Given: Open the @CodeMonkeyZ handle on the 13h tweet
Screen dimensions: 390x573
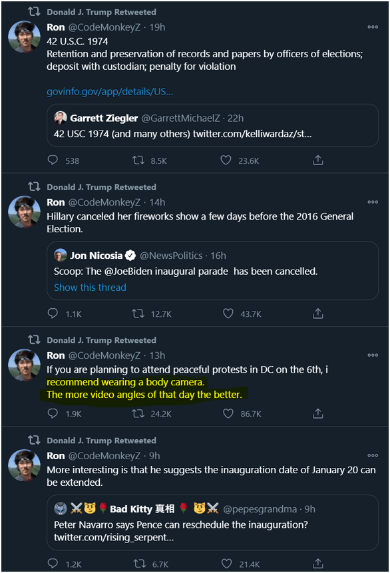Looking at the screenshot, I should (x=104, y=355).
